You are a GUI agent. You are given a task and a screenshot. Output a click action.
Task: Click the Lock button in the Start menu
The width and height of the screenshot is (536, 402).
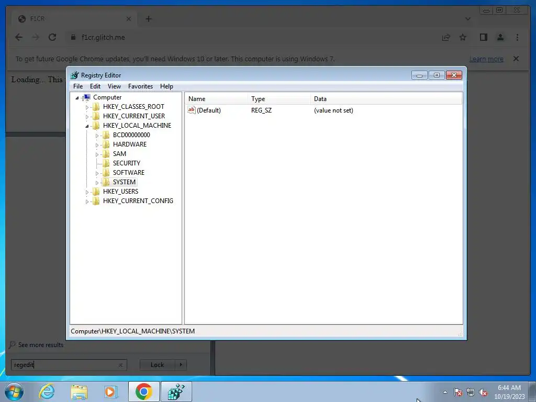click(x=157, y=365)
